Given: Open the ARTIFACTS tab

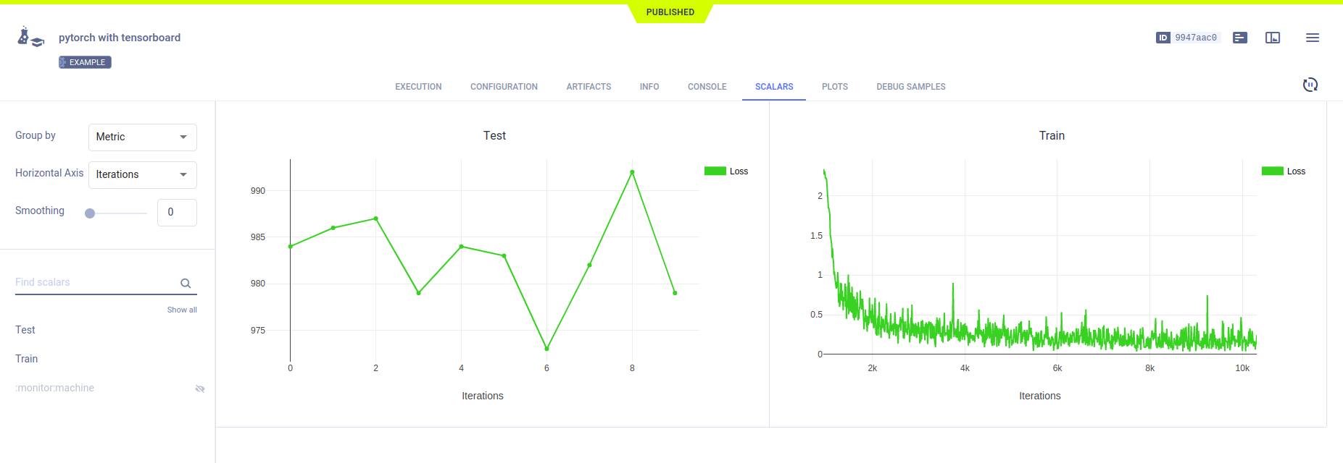Looking at the screenshot, I should 589,87.
